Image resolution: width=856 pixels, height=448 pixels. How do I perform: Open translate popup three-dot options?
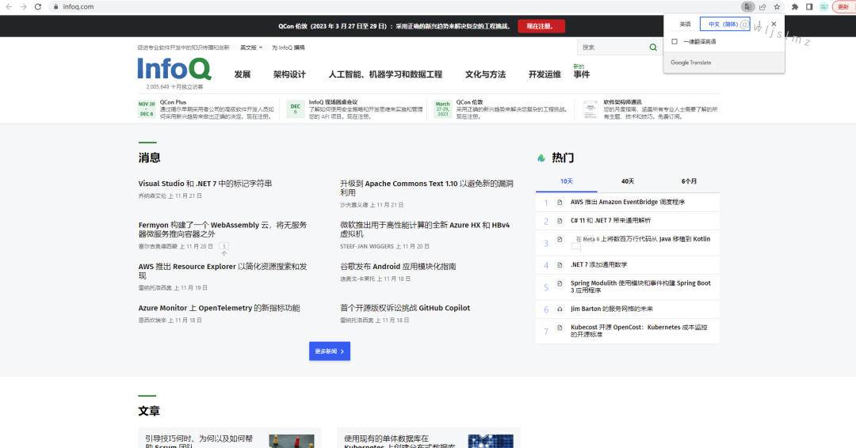point(759,24)
